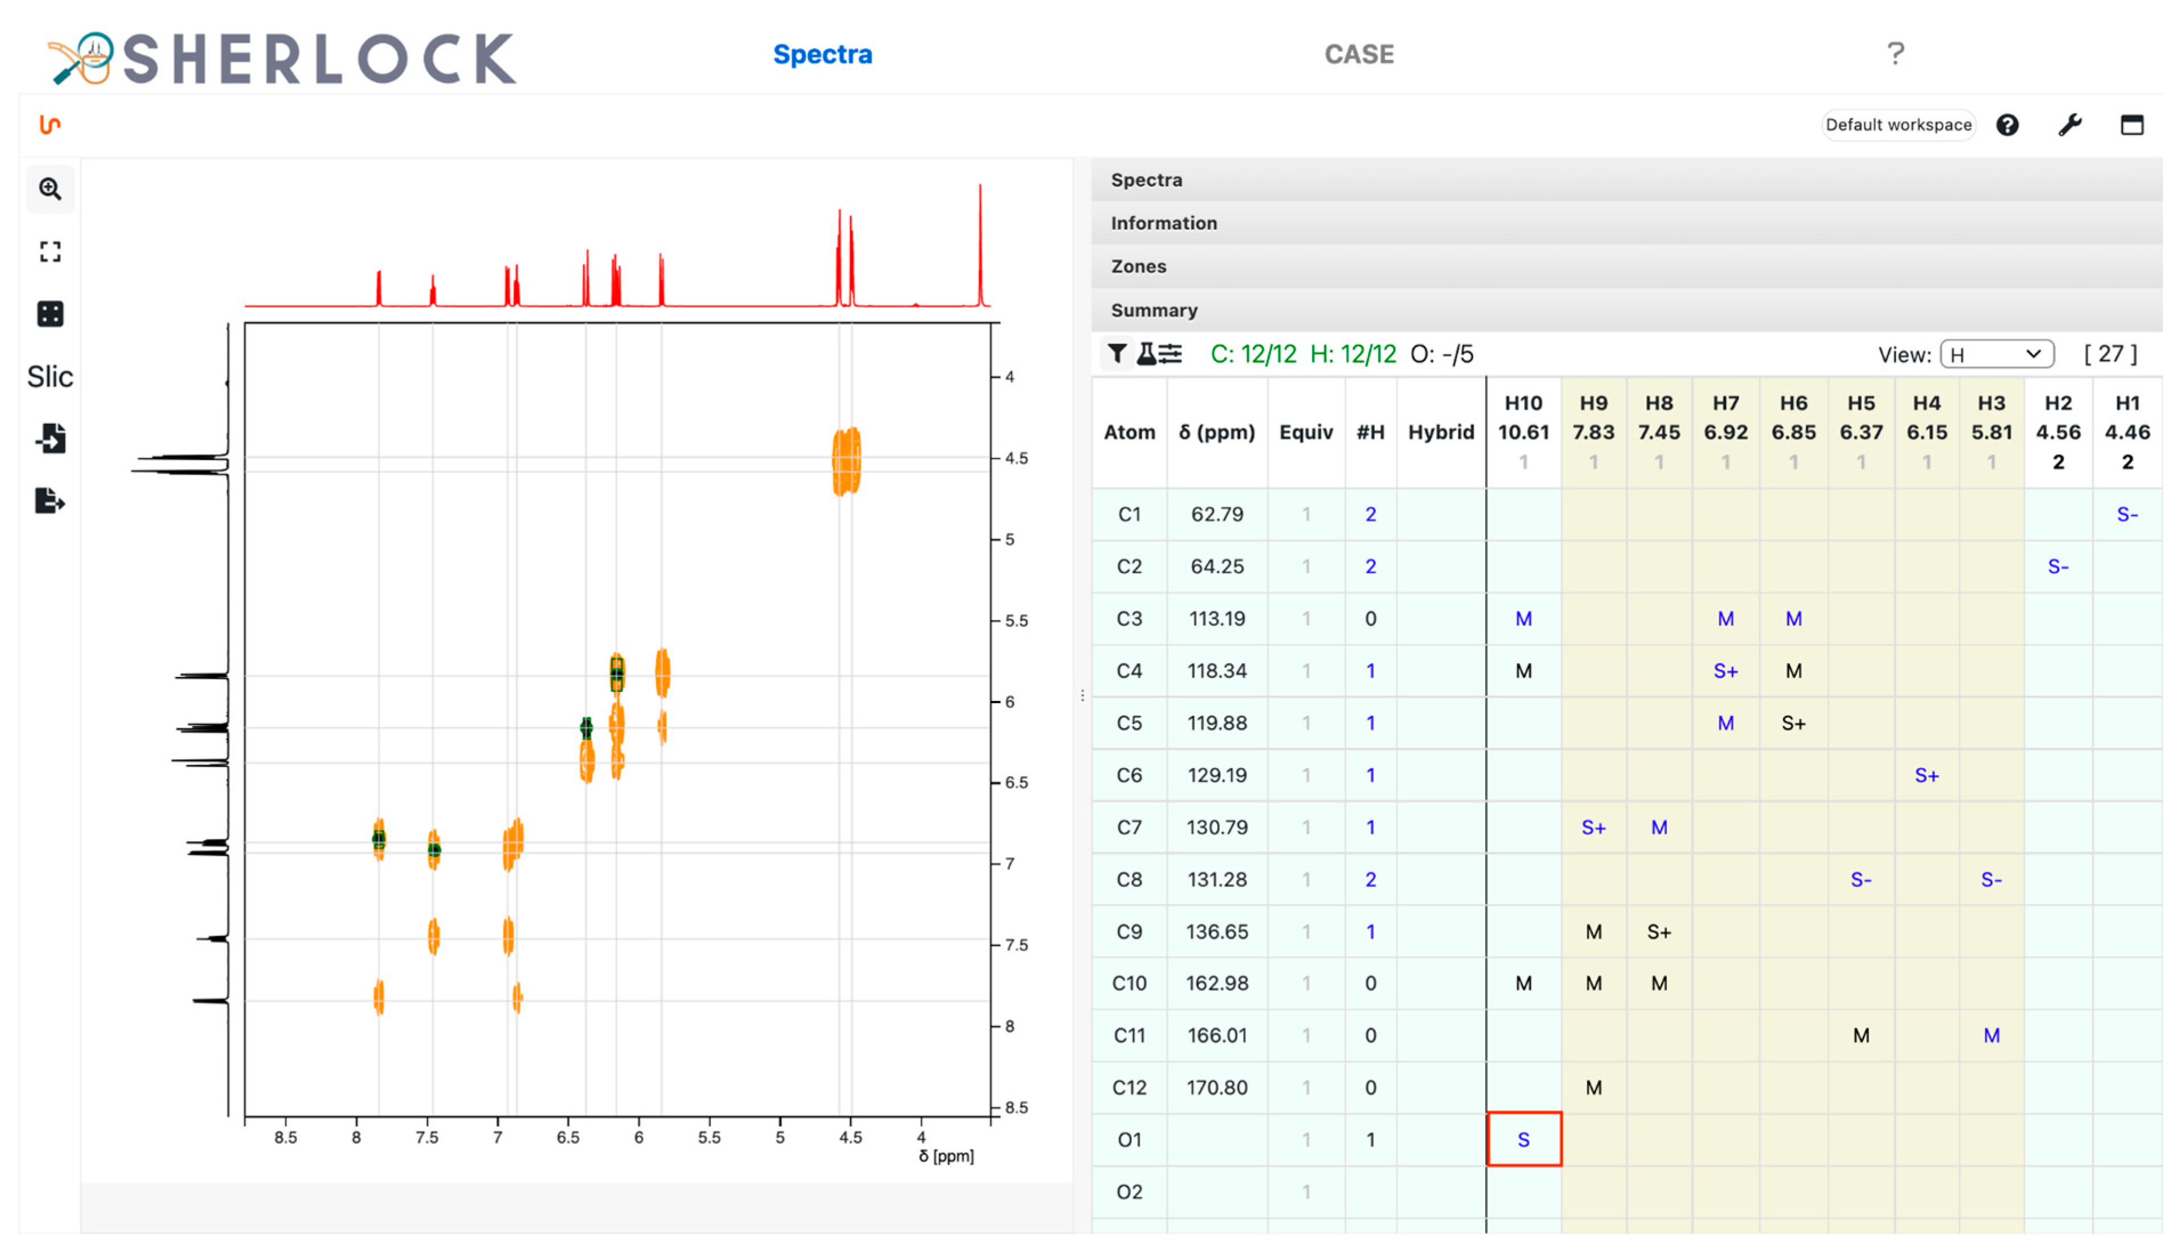Toggle the filter funnel in Summary
The image size is (2180, 1256).
pos(1117,354)
